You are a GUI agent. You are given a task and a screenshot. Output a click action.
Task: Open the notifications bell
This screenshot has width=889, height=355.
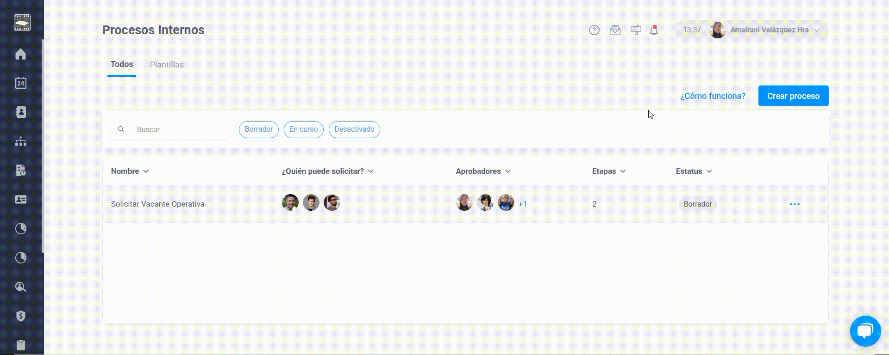[654, 30]
